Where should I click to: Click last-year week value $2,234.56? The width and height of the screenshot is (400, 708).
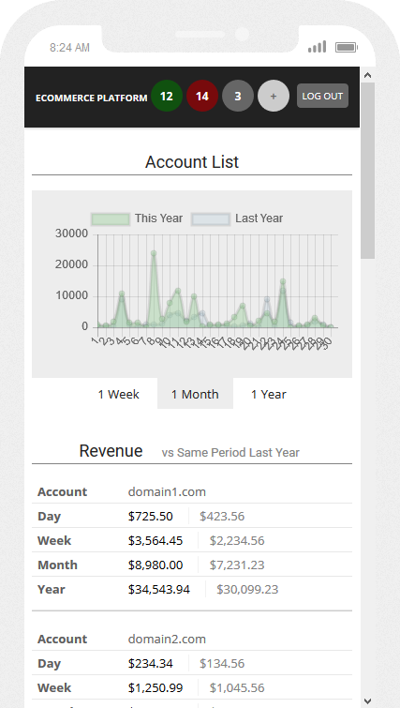pyautogui.click(x=237, y=540)
